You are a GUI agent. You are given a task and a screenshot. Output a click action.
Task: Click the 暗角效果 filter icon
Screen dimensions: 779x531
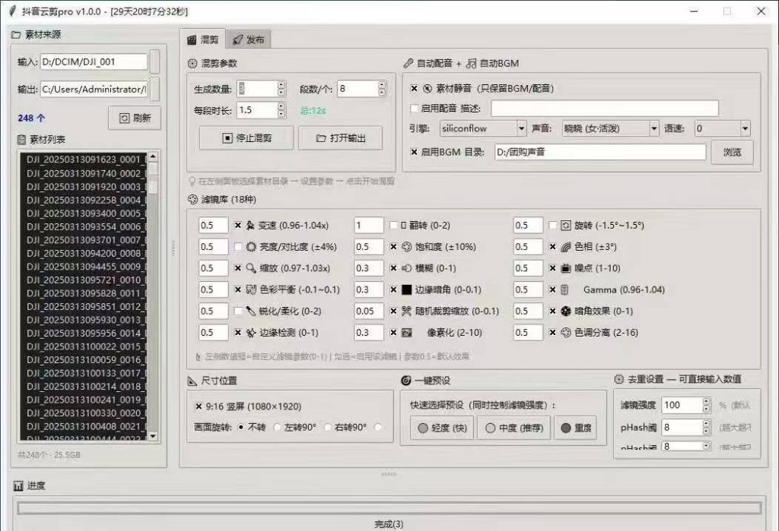pyautogui.click(x=566, y=311)
